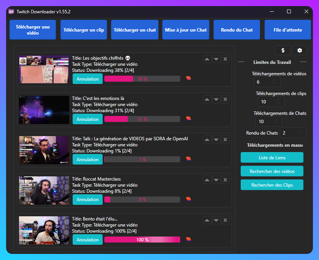
Task: Open the 'Rendu du Chat' tab
Action: tap(236, 29)
